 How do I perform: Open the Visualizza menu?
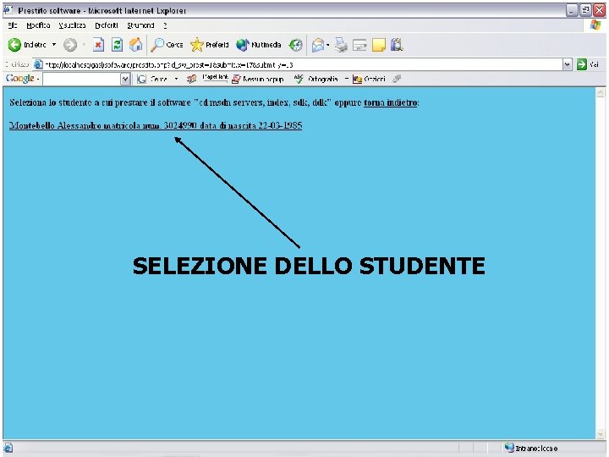point(72,25)
